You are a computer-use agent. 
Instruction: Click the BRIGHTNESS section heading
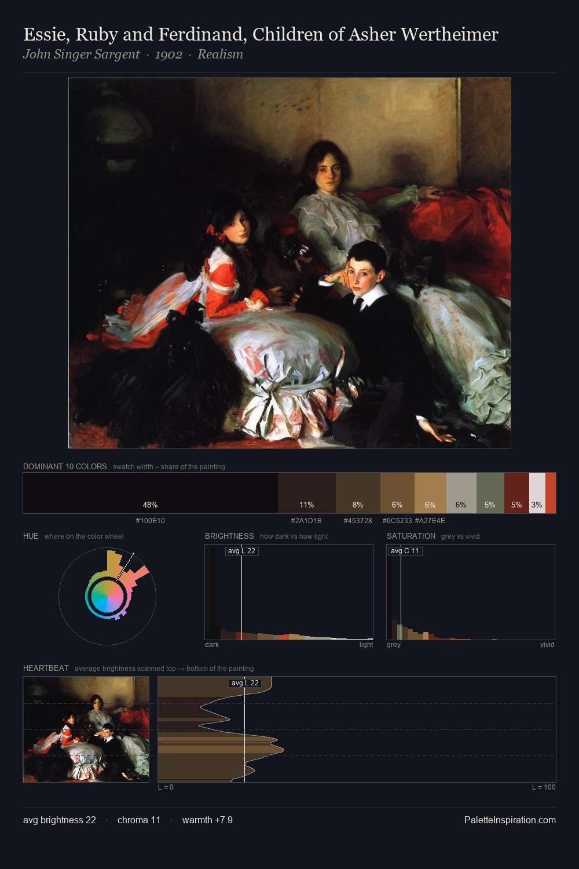click(229, 536)
